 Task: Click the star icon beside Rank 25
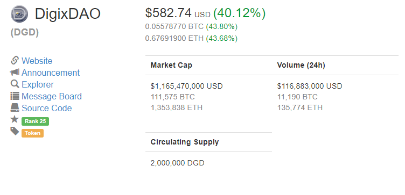[x=15, y=119]
